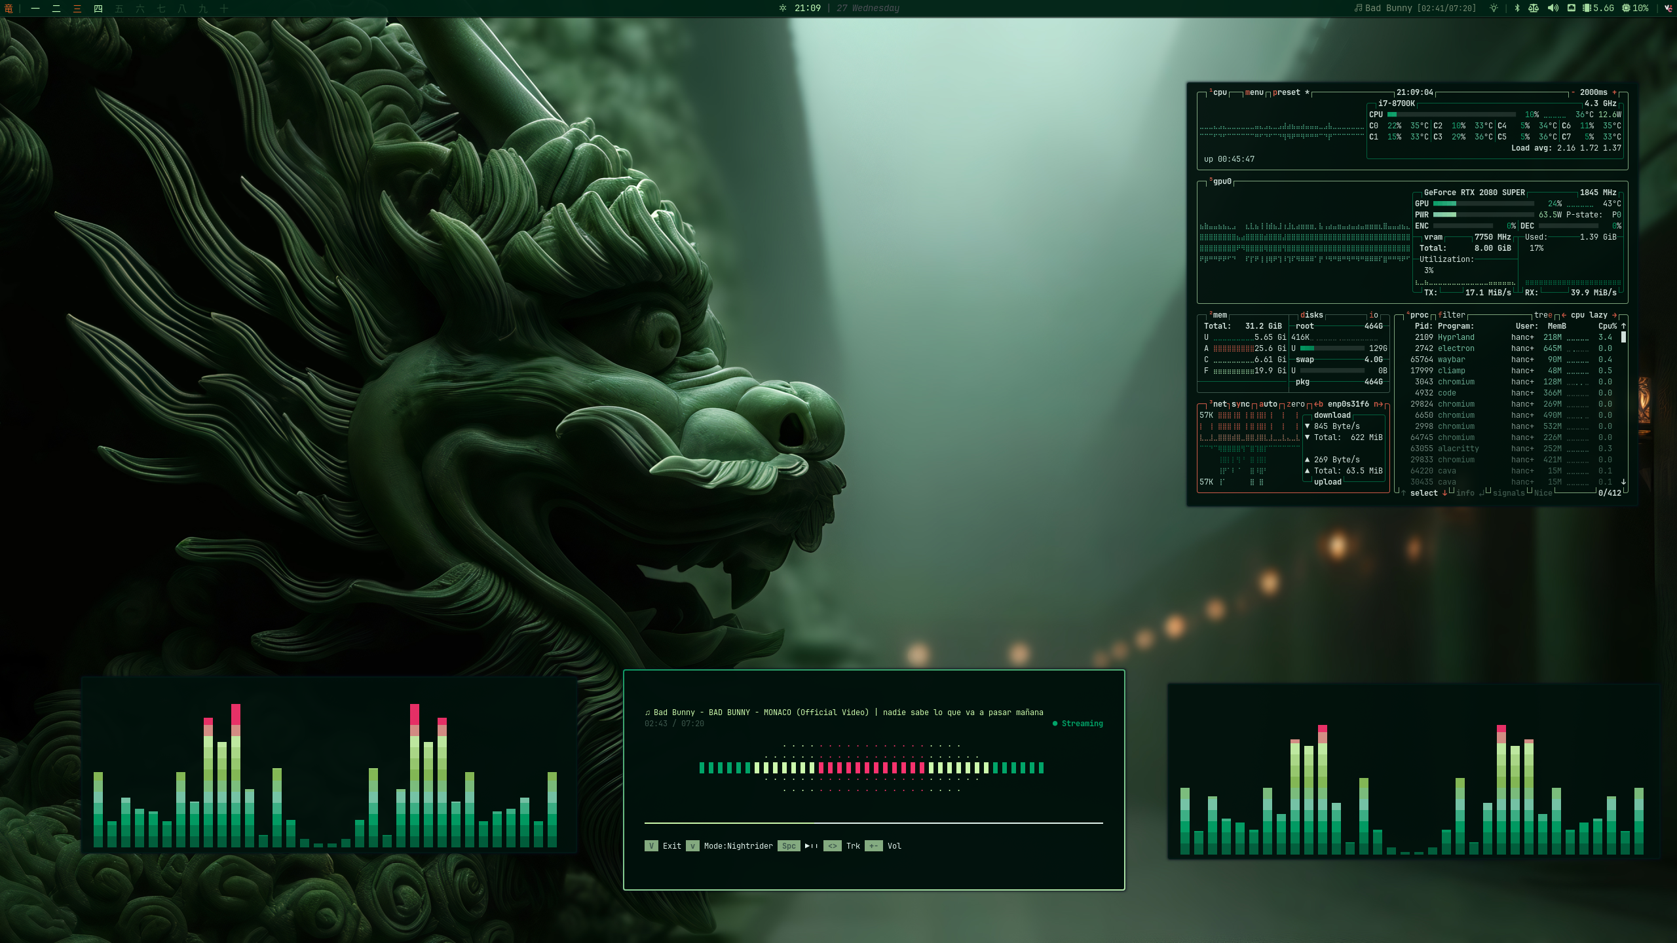
Task: Switch to workspace 六 in top bar
Action: tap(140, 9)
